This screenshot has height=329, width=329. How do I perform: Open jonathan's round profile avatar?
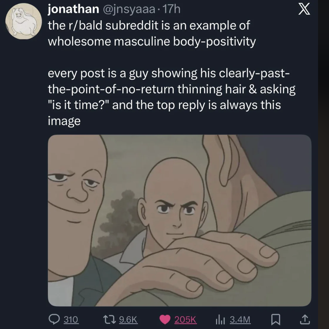tap(24, 21)
